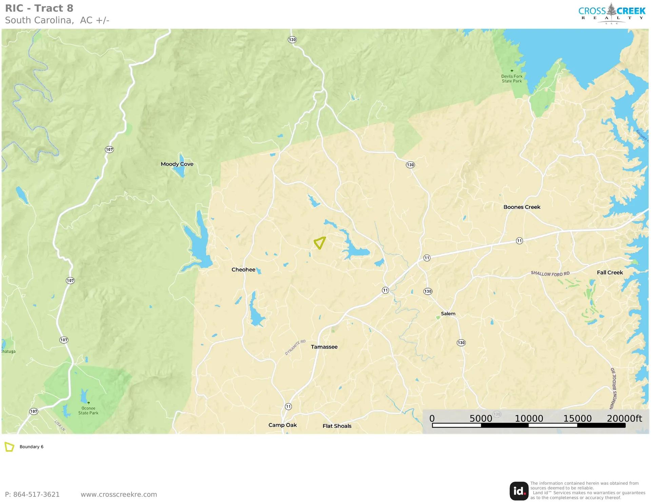
Task: Click the phone number 864-517-3621
Action: [36, 495]
